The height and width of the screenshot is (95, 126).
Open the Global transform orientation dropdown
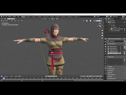(x=45, y=19)
